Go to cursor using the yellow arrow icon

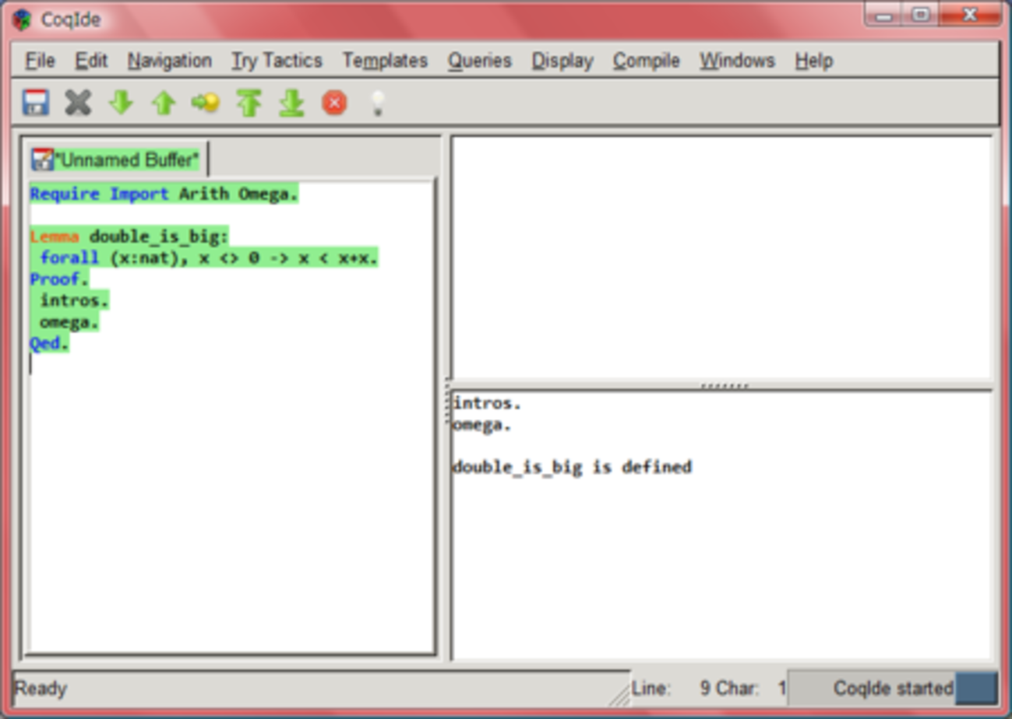pyautogui.click(x=206, y=102)
